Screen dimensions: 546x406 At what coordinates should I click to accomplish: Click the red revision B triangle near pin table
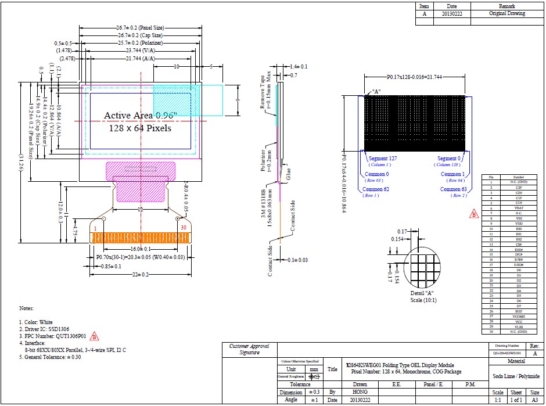(x=474, y=214)
